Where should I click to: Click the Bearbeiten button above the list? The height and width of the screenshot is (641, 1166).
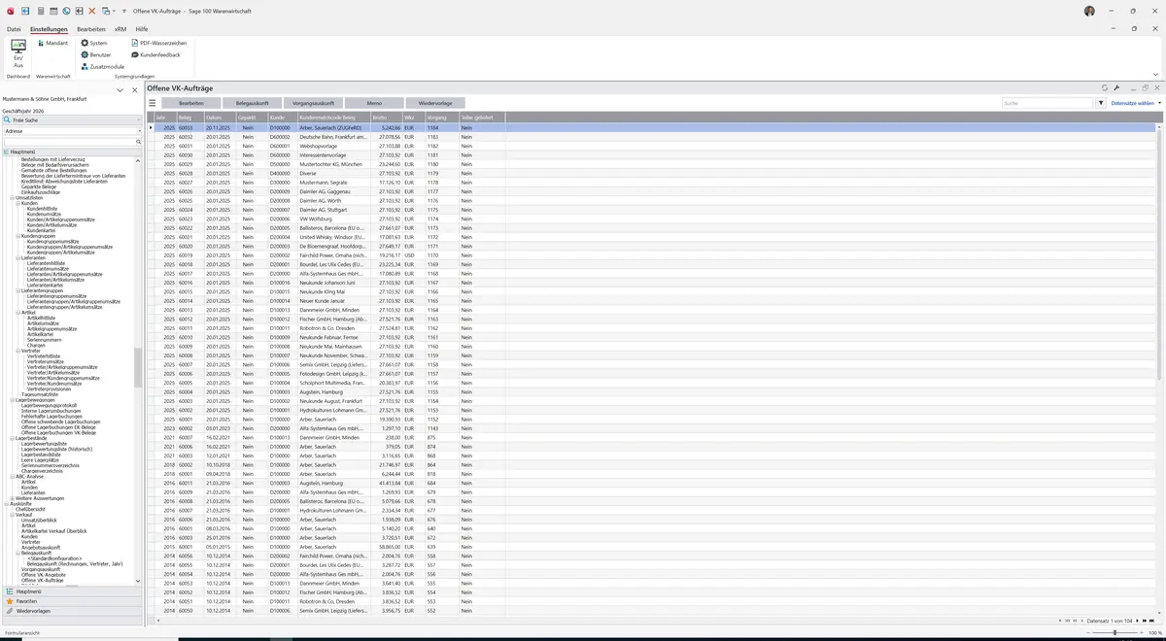[191, 103]
